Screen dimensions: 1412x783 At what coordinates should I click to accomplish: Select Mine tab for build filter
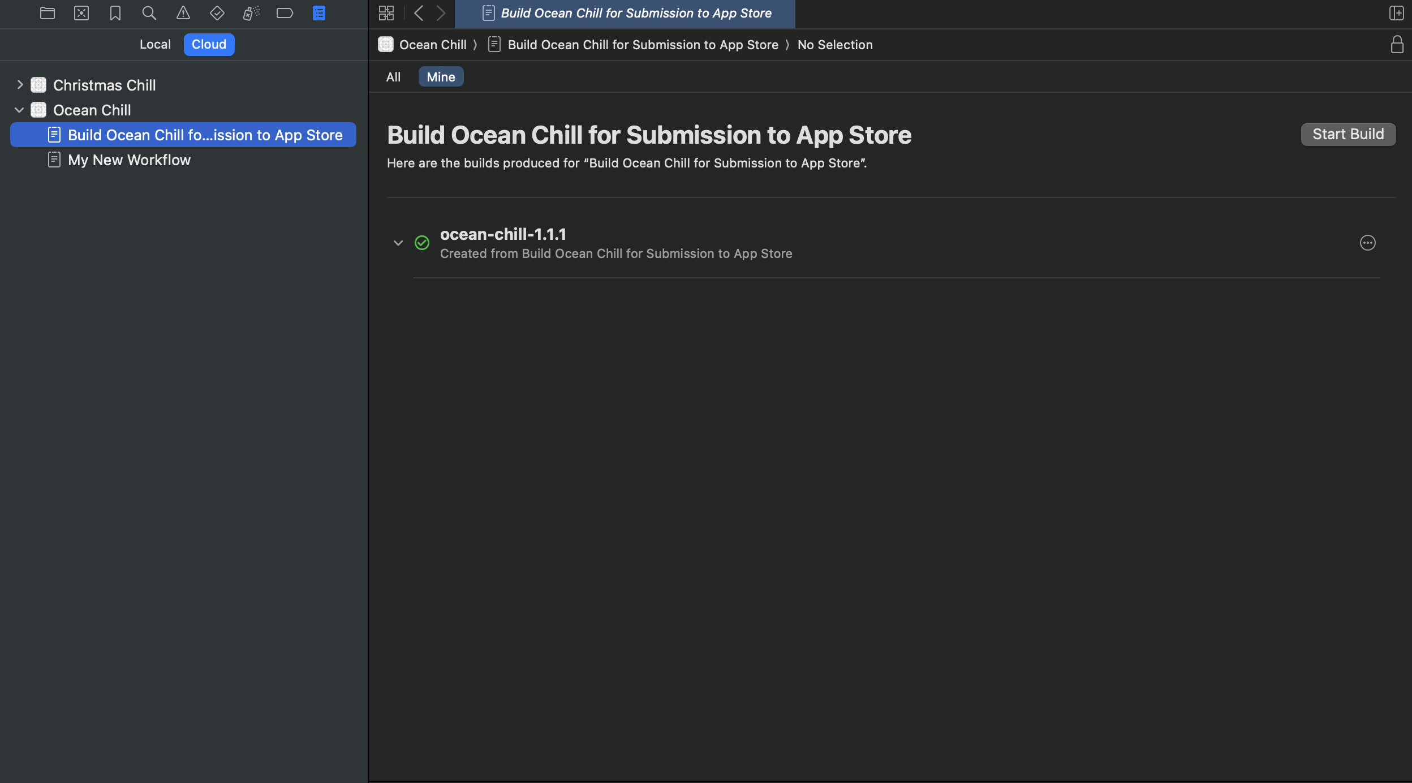[441, 76]
